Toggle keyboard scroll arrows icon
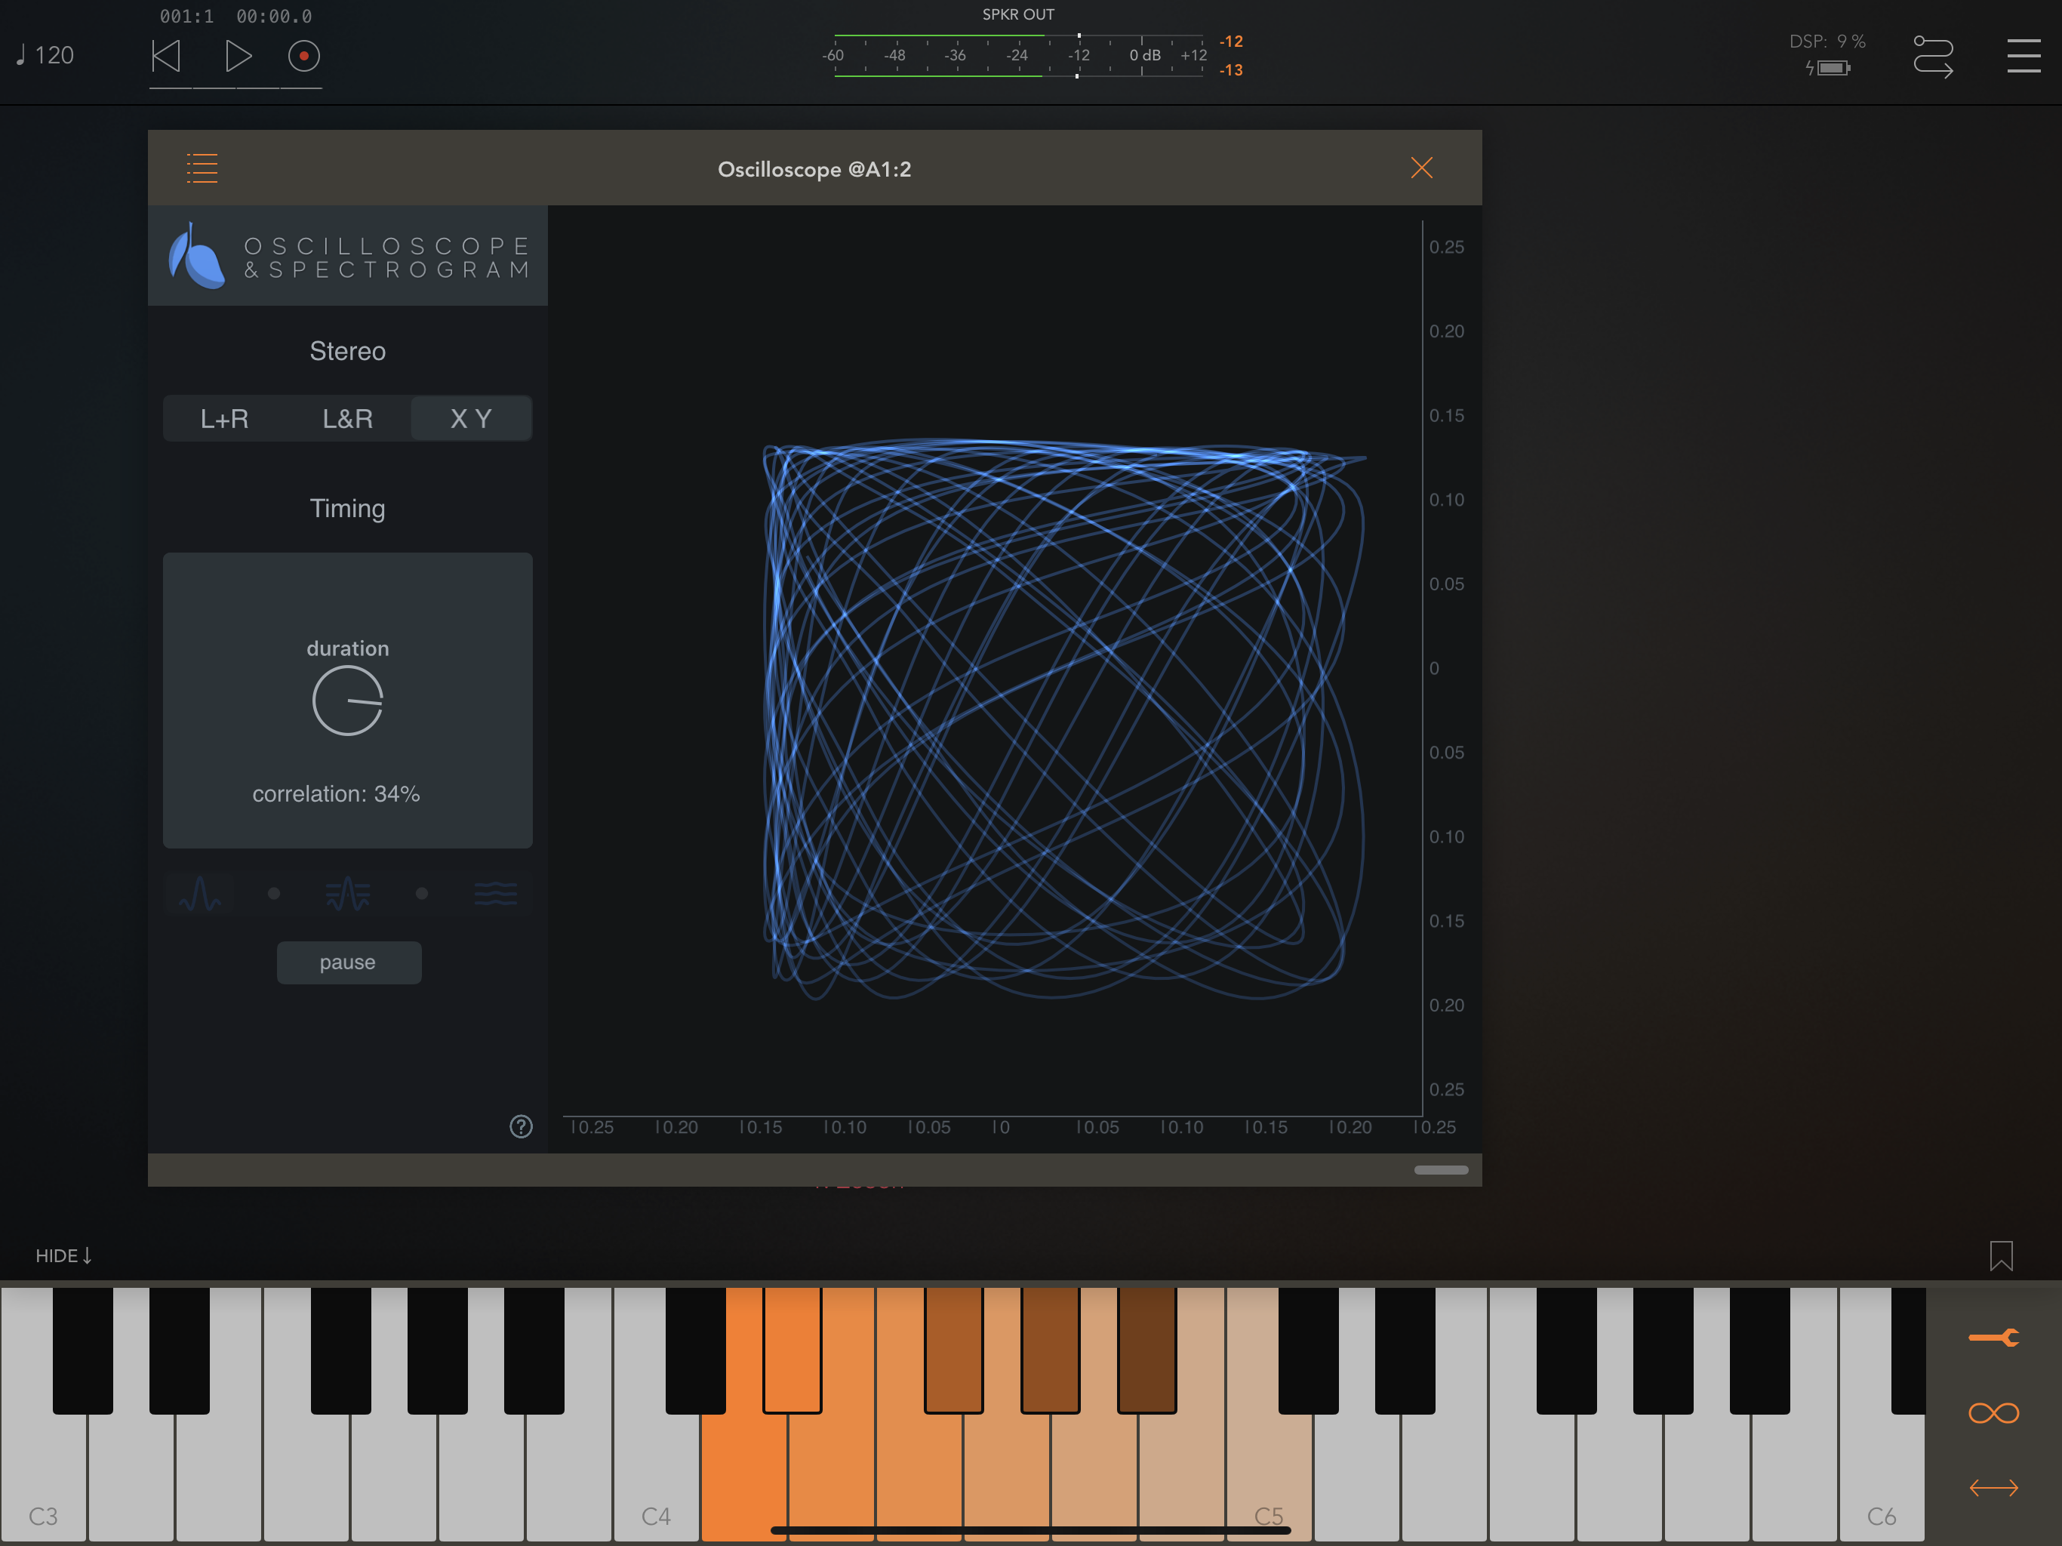 (1994, 1488)
